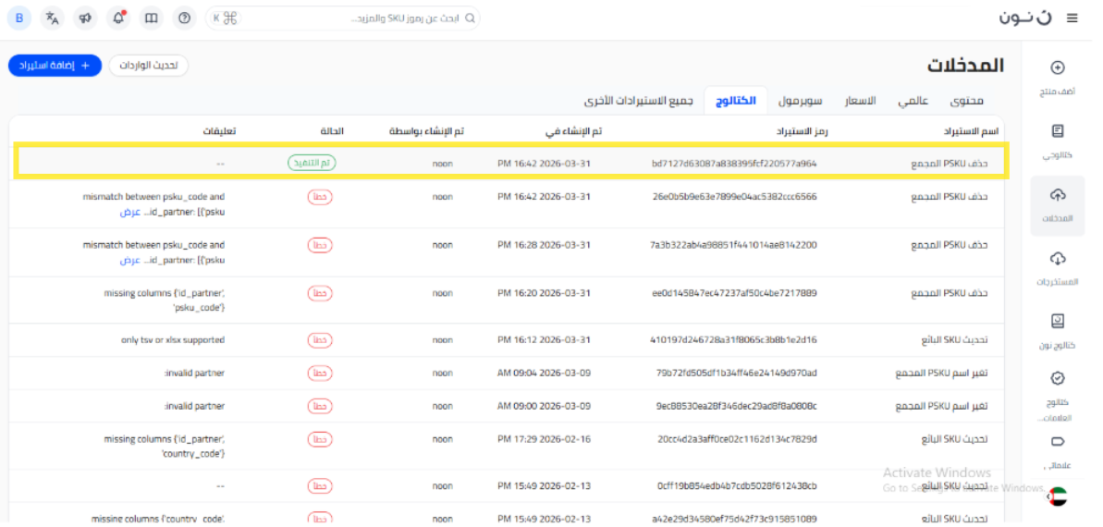Viewport: 1103px width, 527px height.
Task: Switch to the Content (محتوى) tab
Action: coord(967,100)
